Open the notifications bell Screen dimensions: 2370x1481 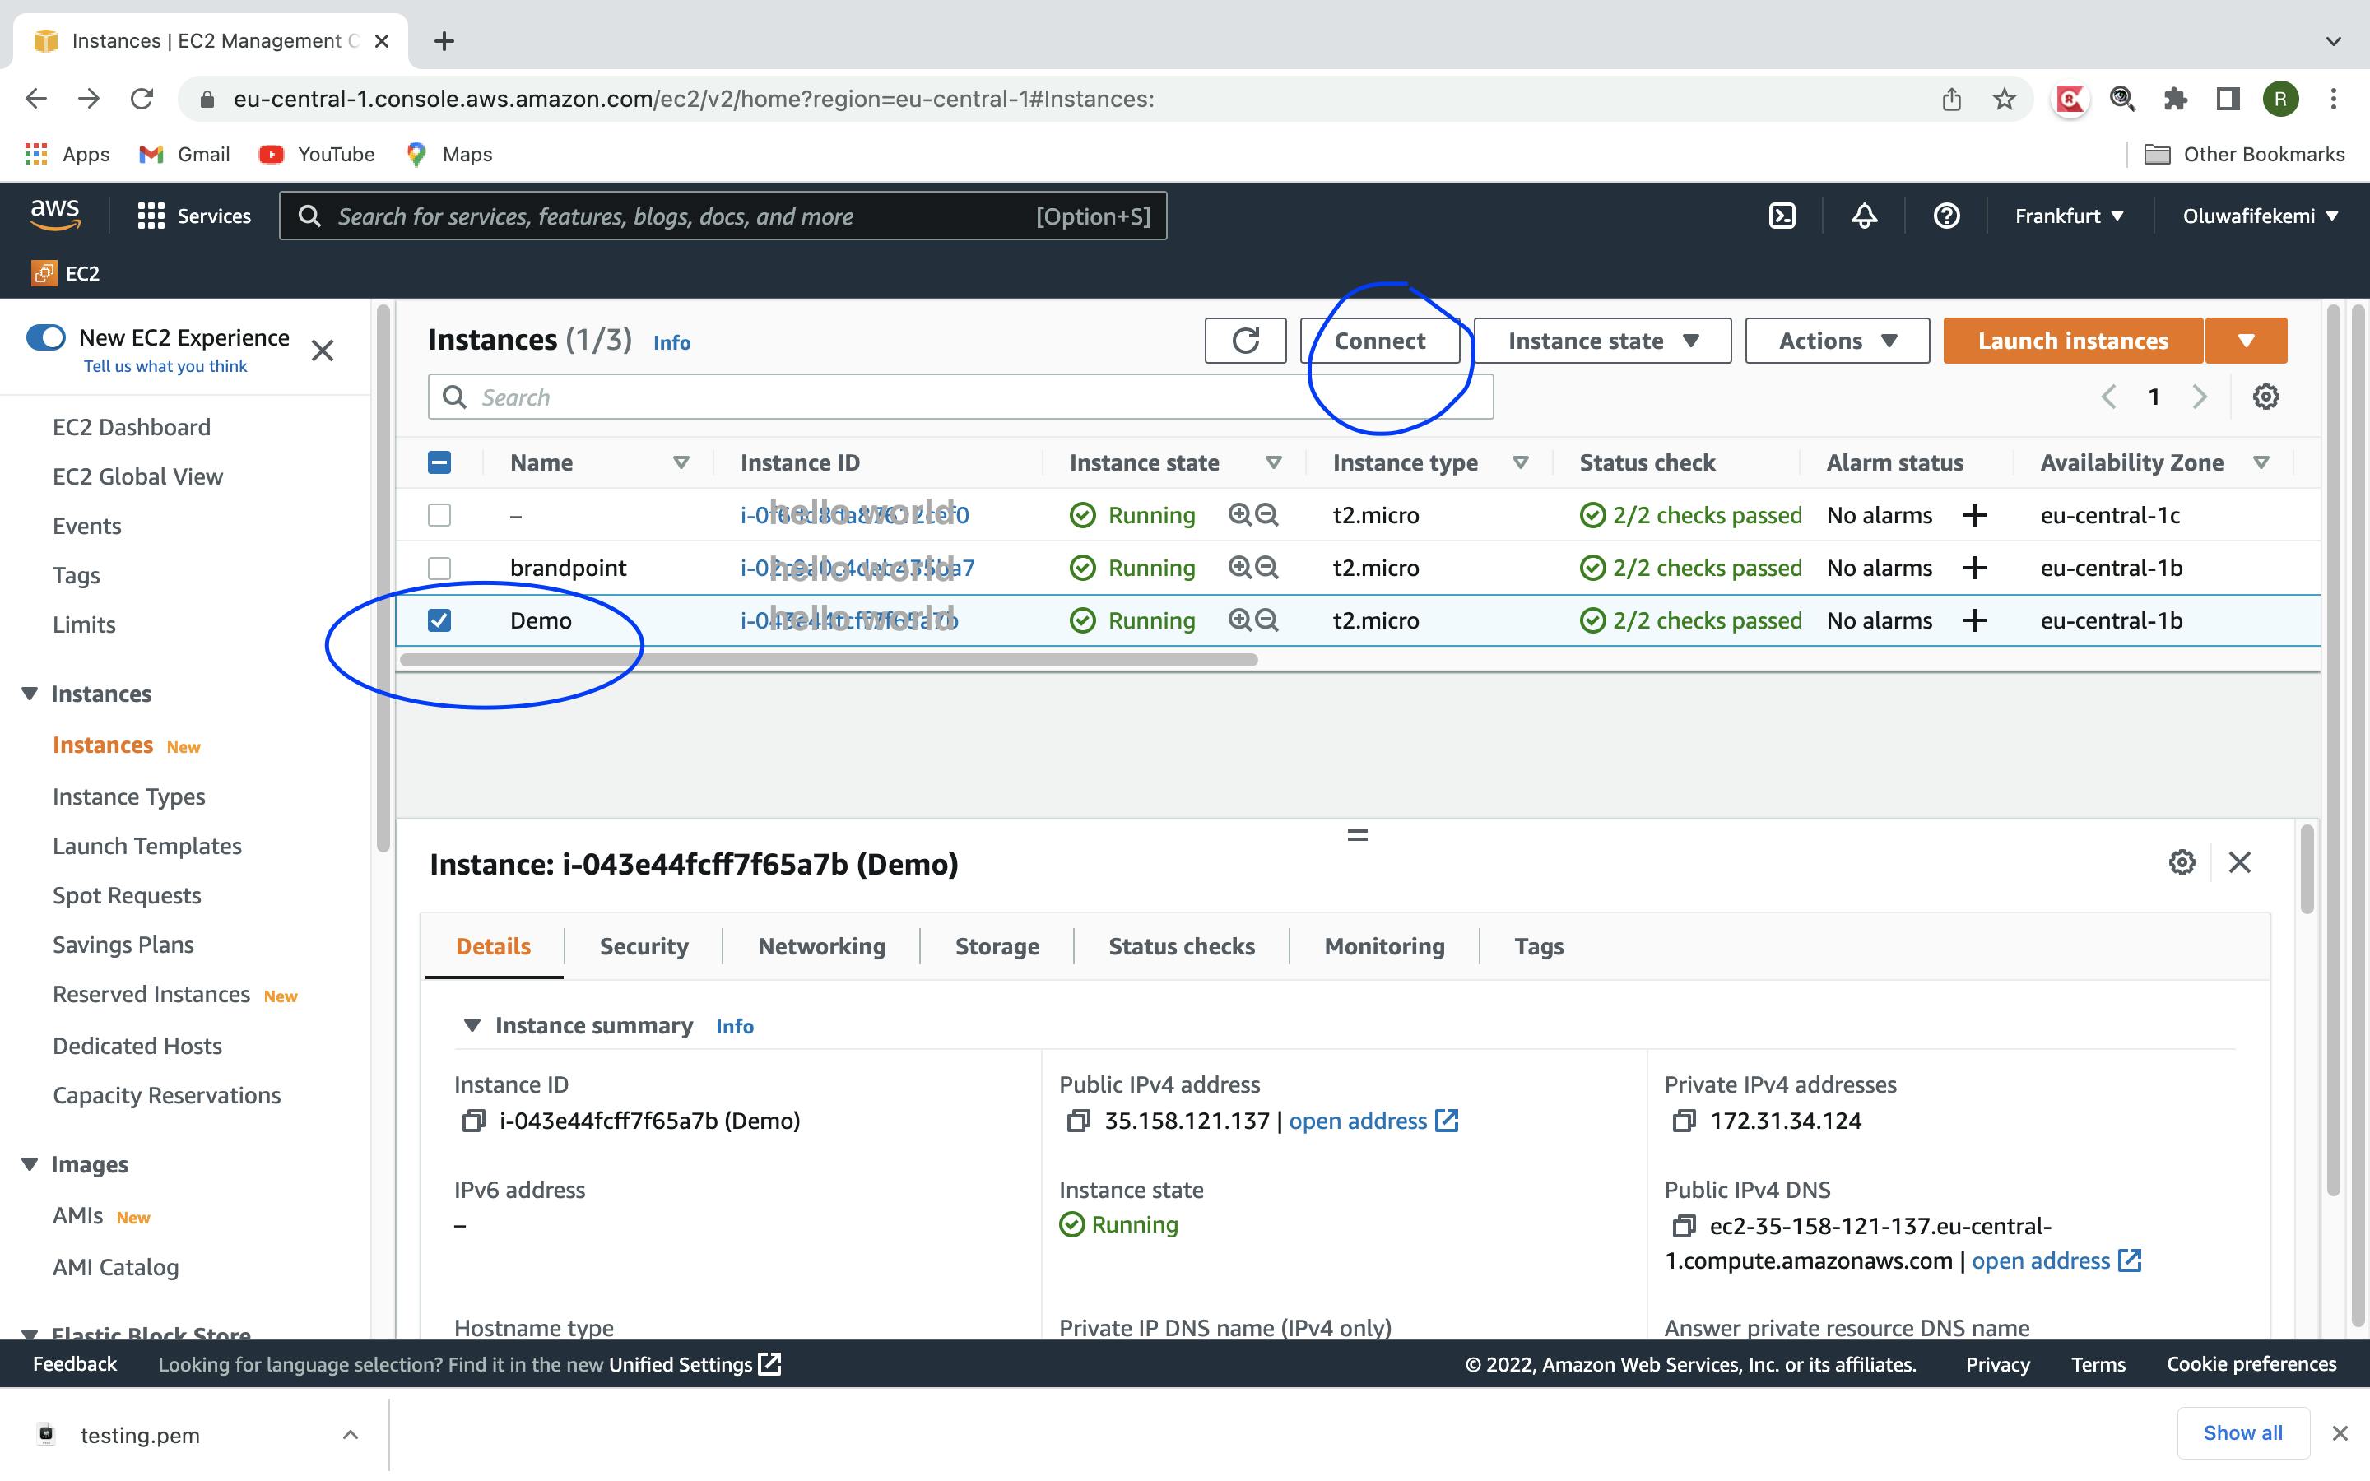click(1864, 216)
